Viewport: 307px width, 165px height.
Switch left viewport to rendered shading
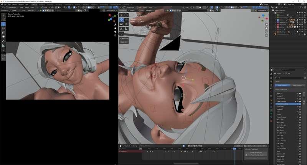[93, 7]
